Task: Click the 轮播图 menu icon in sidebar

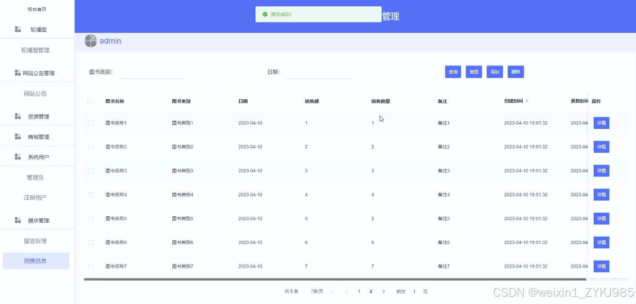Action: (x=18, y=30)
